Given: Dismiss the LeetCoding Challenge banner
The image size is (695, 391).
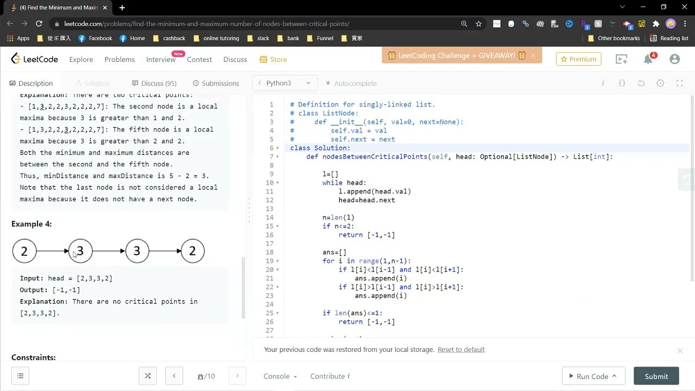Looking at the screenshot, I should pyautogui.click(x=533, y=55).
